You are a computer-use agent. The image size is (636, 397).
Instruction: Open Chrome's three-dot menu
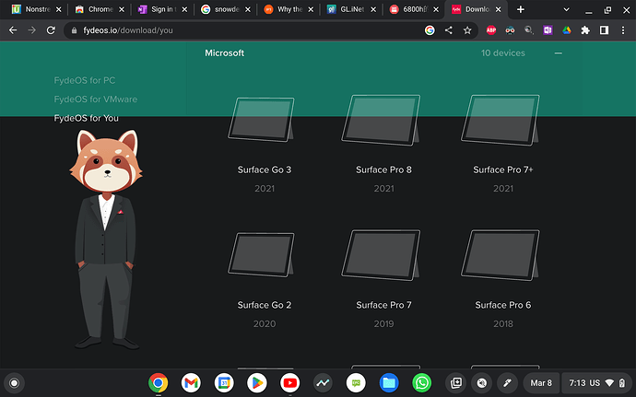623,30
